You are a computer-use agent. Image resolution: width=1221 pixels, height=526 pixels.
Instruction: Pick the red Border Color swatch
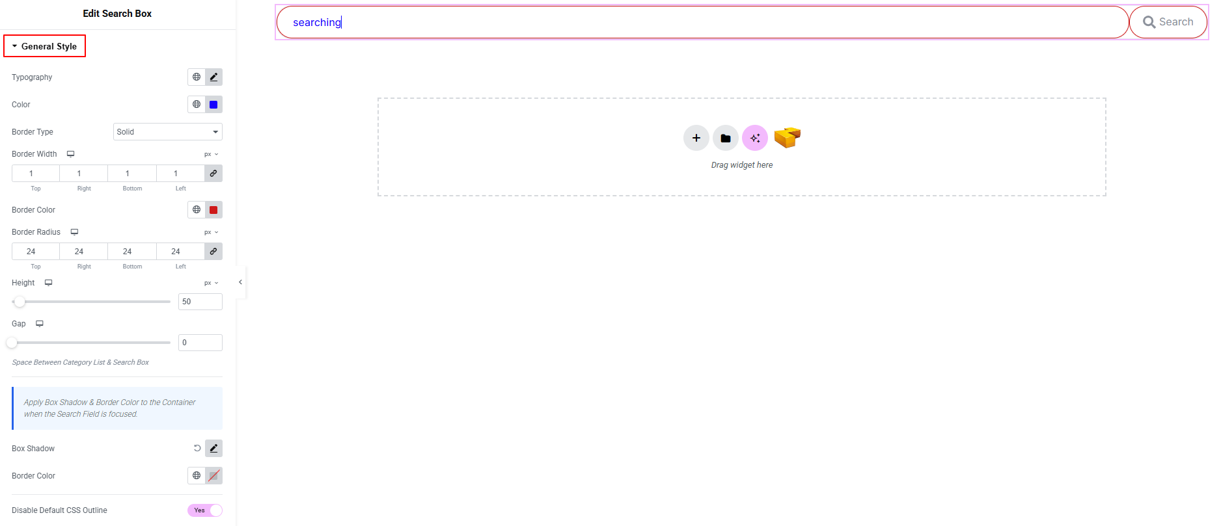point(213,210)
